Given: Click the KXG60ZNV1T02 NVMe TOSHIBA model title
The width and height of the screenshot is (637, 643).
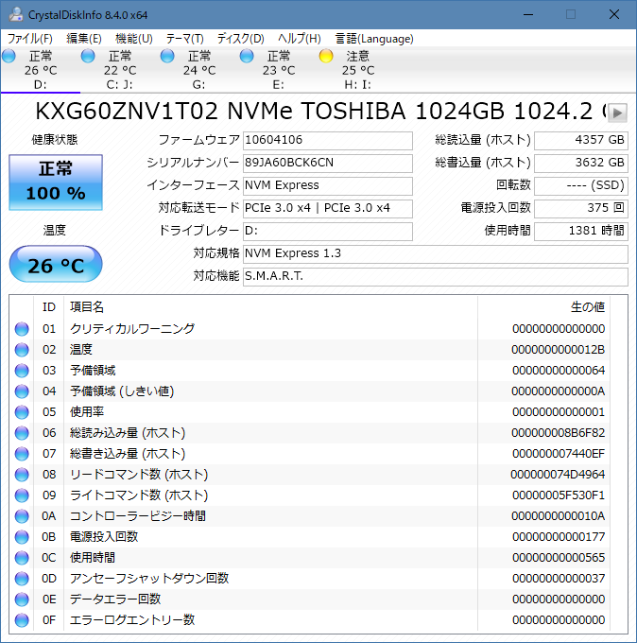Looking at the screenshot, I should (x=320, y=112).
